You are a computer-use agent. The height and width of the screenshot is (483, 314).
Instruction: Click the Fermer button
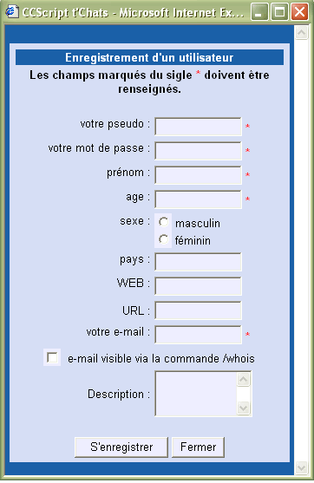pos(198,447)
